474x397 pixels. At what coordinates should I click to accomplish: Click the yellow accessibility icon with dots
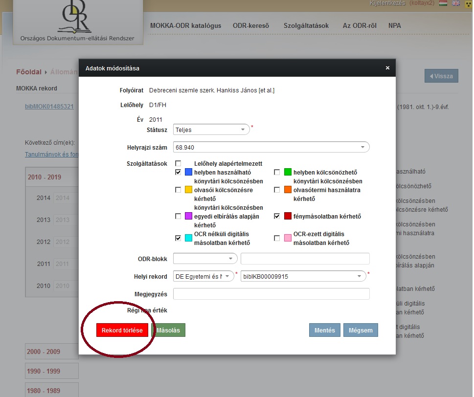tap(468, 3)
